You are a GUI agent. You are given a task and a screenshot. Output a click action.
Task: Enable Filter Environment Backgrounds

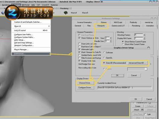(x=79, y=58)
